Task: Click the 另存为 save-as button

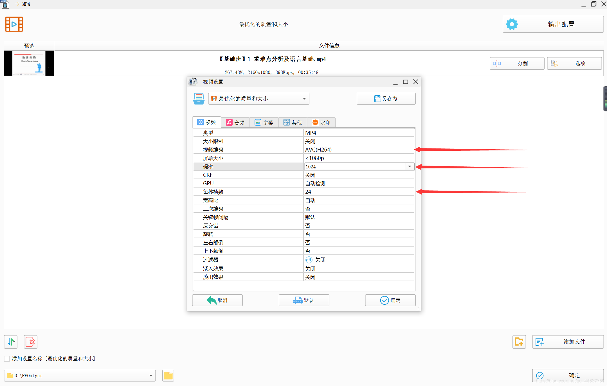Action: [386, 99]
